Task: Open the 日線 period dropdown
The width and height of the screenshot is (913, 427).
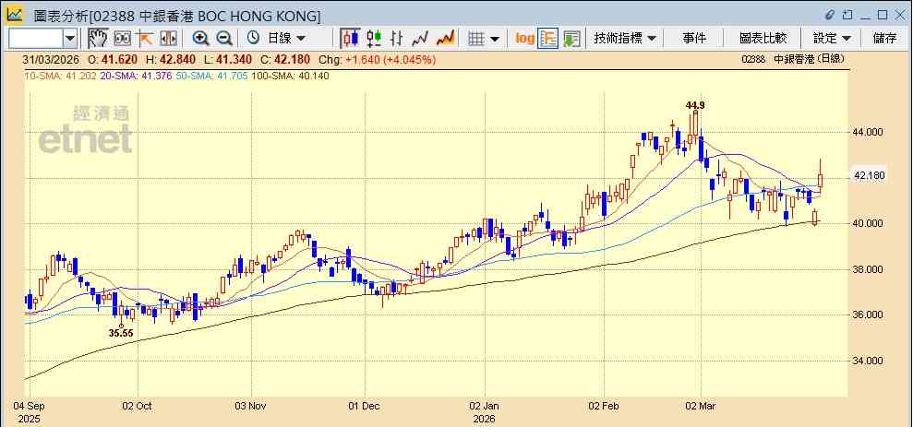Action: point(286,39)
